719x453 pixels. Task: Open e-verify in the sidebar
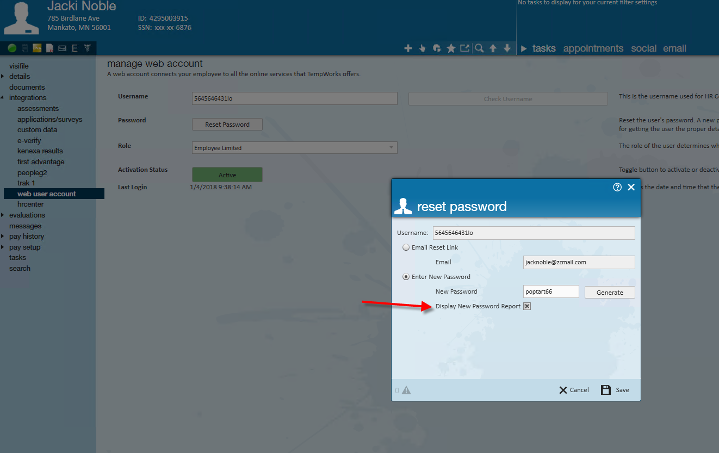coord(29,140)
